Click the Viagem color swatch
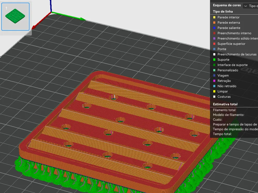 214,75
